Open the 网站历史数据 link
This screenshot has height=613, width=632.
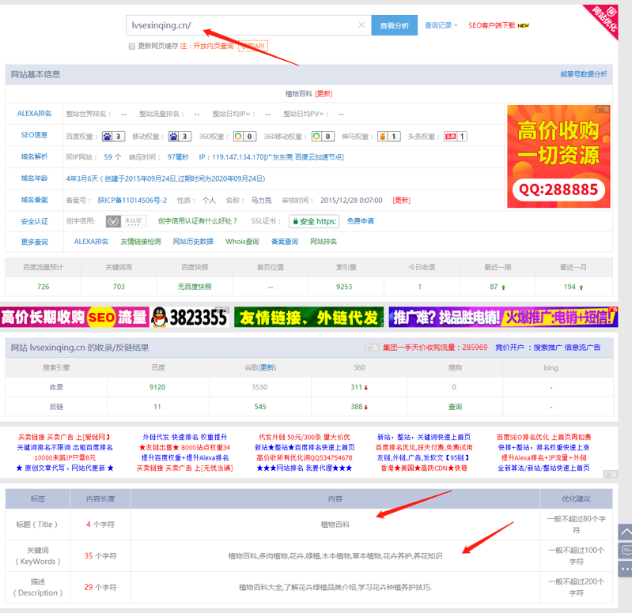(x=193, y=242)
